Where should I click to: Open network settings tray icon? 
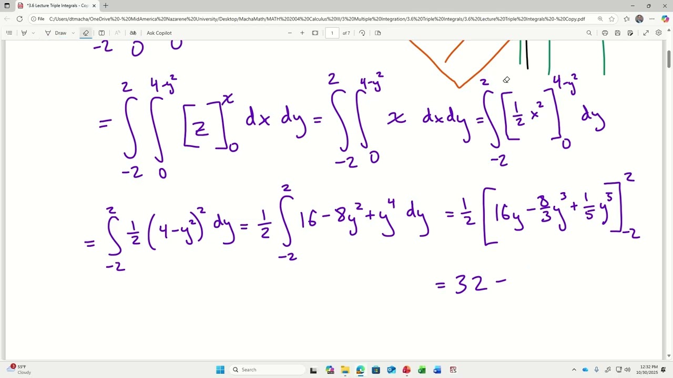tap(618, 370)
